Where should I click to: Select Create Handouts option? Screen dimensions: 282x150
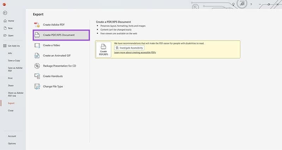coord(61,76)
